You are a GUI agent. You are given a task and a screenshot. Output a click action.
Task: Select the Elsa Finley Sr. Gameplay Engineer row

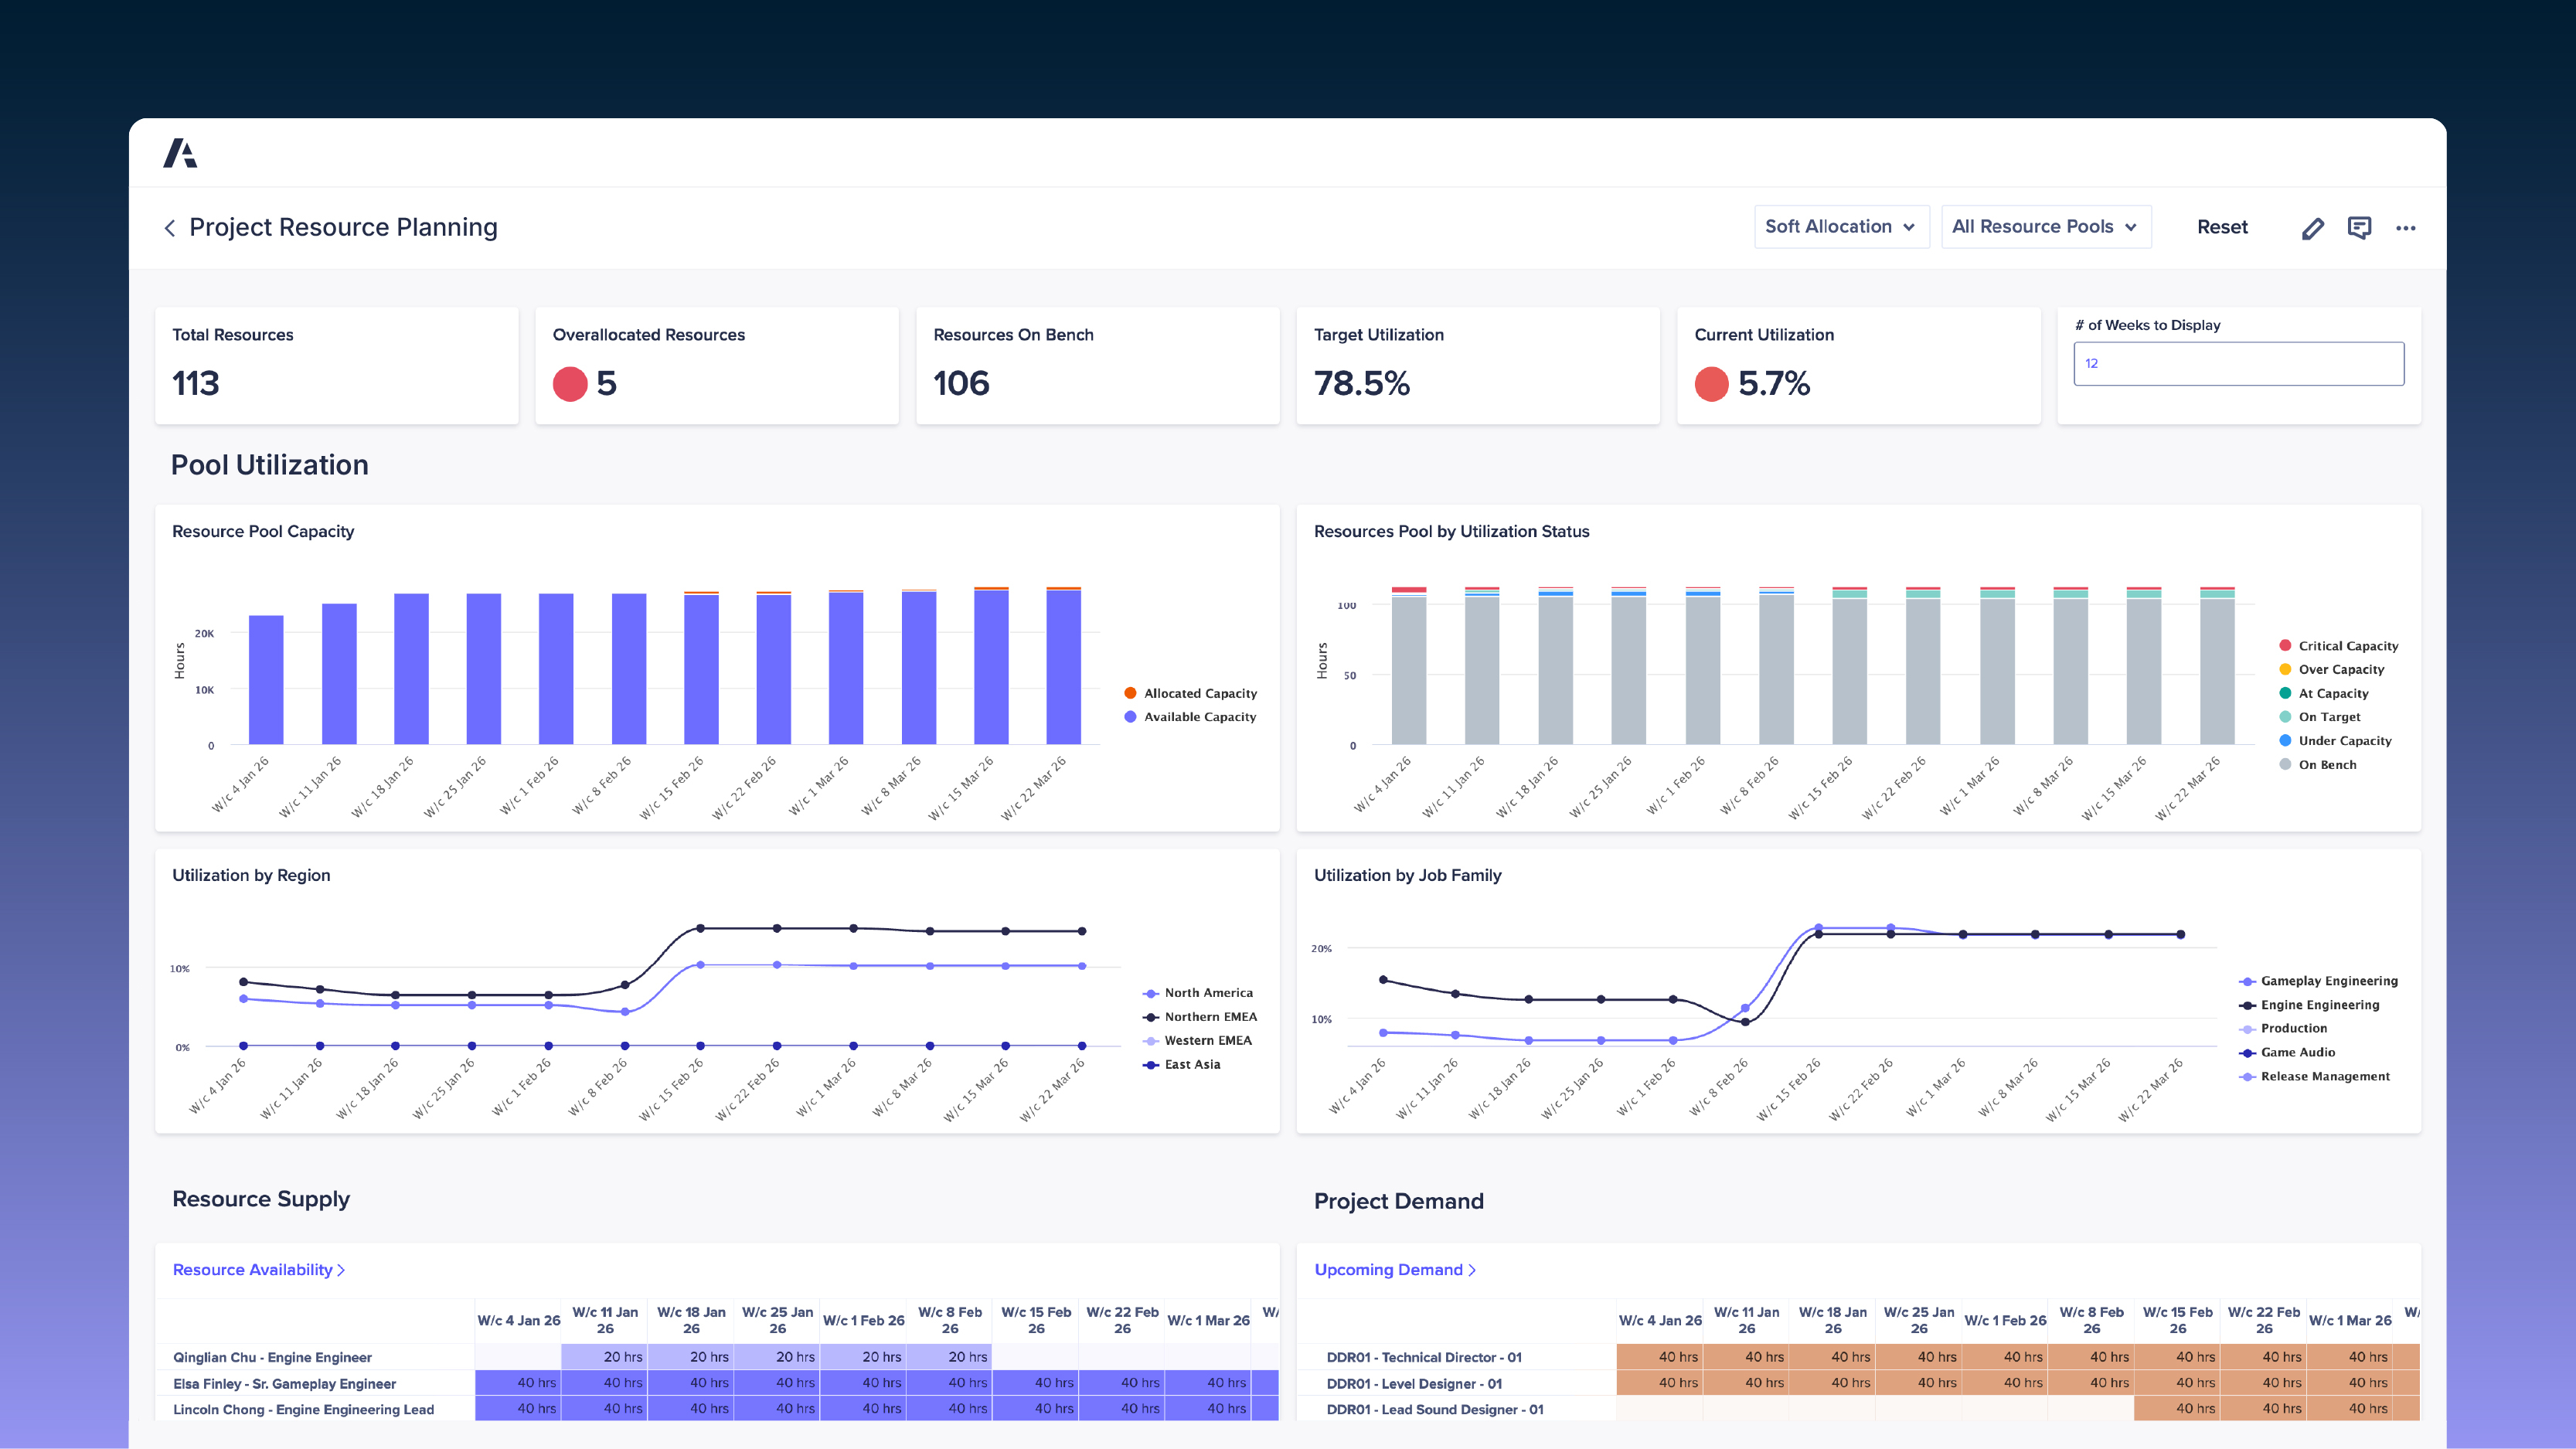coord(284,1383)
